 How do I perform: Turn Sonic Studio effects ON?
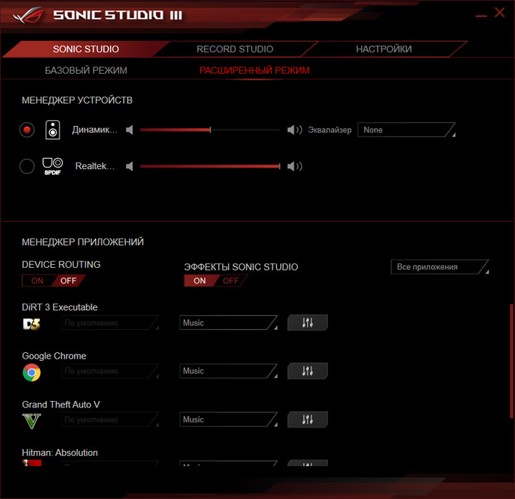200,281
